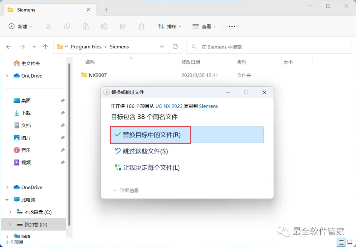Open a new tab with plus icon
This screenshot has width=356, height=247.
tap(106, 10)
